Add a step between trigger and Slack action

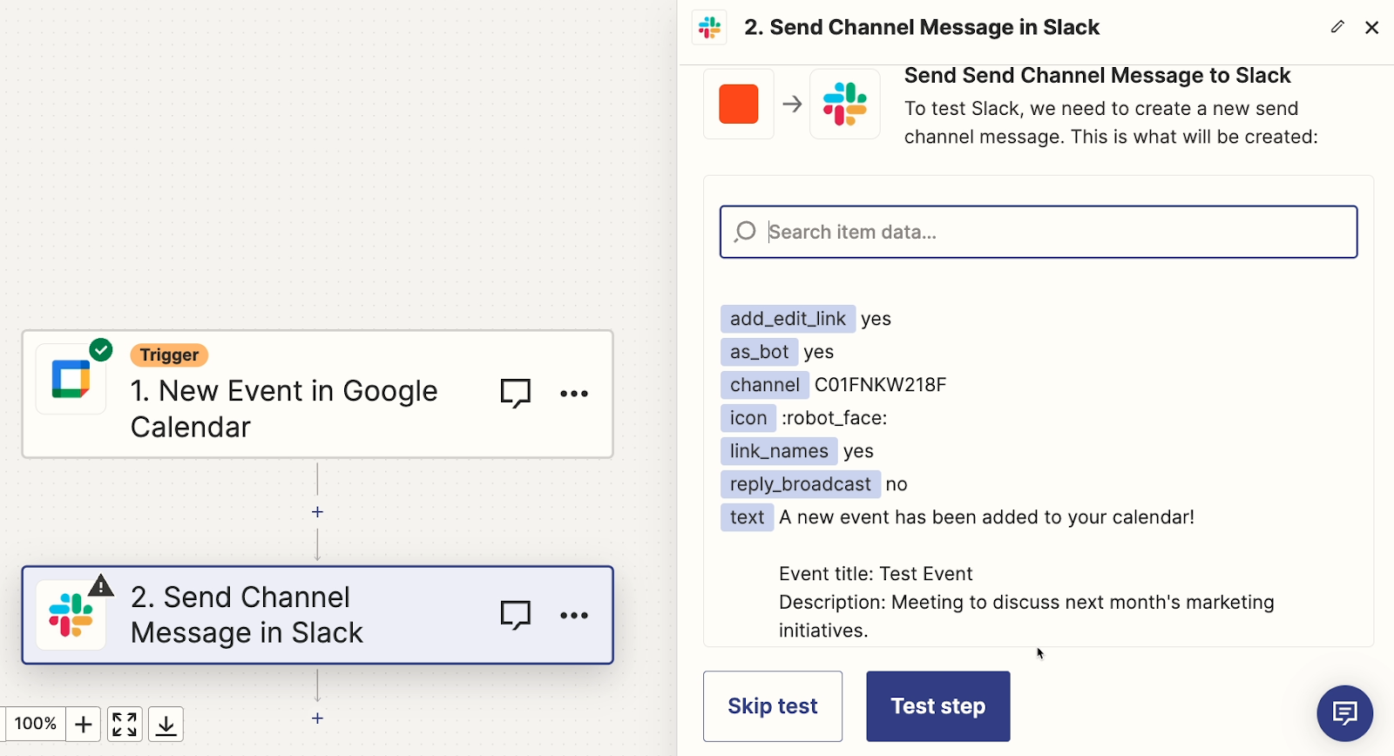coord(318,512)
